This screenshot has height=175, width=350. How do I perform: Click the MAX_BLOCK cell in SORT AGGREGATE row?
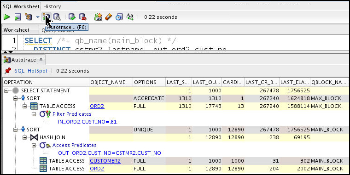(329, 98)
